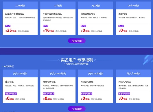The width and height of the screenshot is (153, 112).
Task: Click 广受欢迎的国家域名 title text
Action: tap(52, 14)
